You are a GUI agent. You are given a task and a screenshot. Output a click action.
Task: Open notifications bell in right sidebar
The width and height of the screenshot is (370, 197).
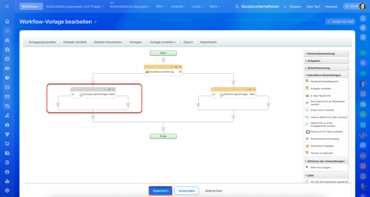pos(363,18)
